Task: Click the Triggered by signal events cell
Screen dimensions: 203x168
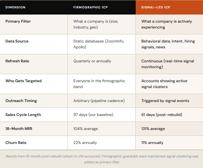Action: pos(165,101)
